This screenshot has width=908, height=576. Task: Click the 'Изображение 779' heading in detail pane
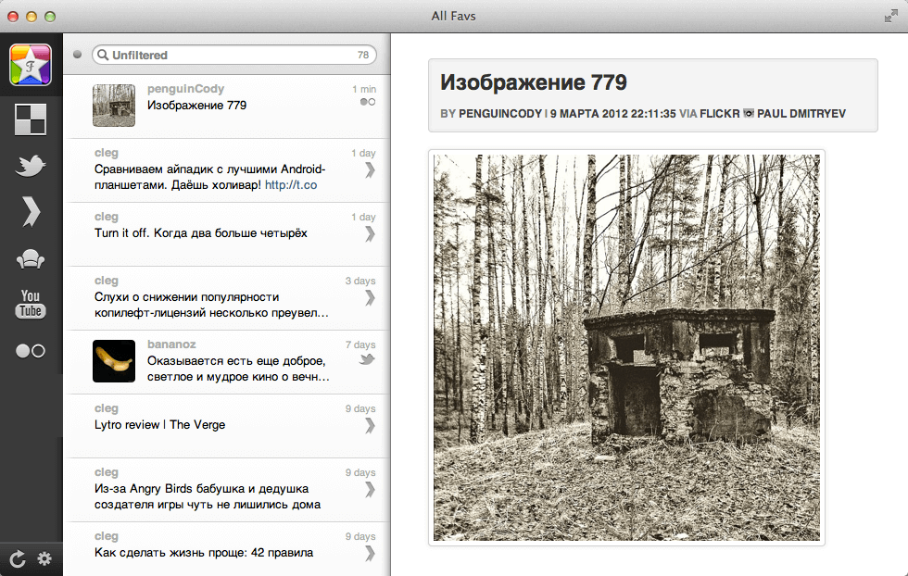[x=534, y=82]
